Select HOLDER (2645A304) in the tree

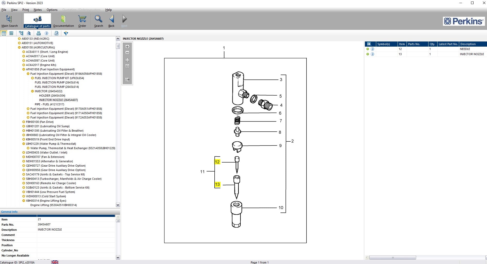(x=52, y=96)
